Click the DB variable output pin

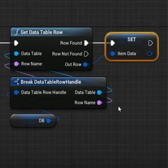49,121
